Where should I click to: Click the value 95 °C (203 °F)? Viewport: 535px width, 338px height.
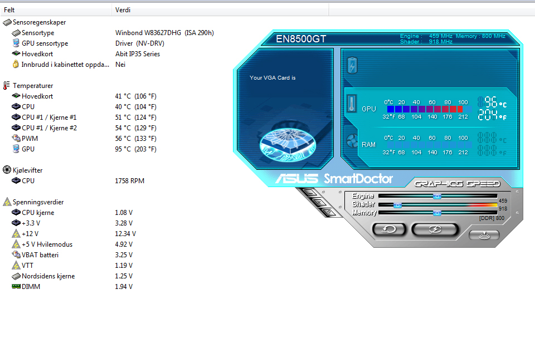point(136,149)
